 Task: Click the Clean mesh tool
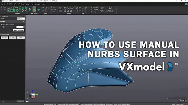tap(60, 10)
